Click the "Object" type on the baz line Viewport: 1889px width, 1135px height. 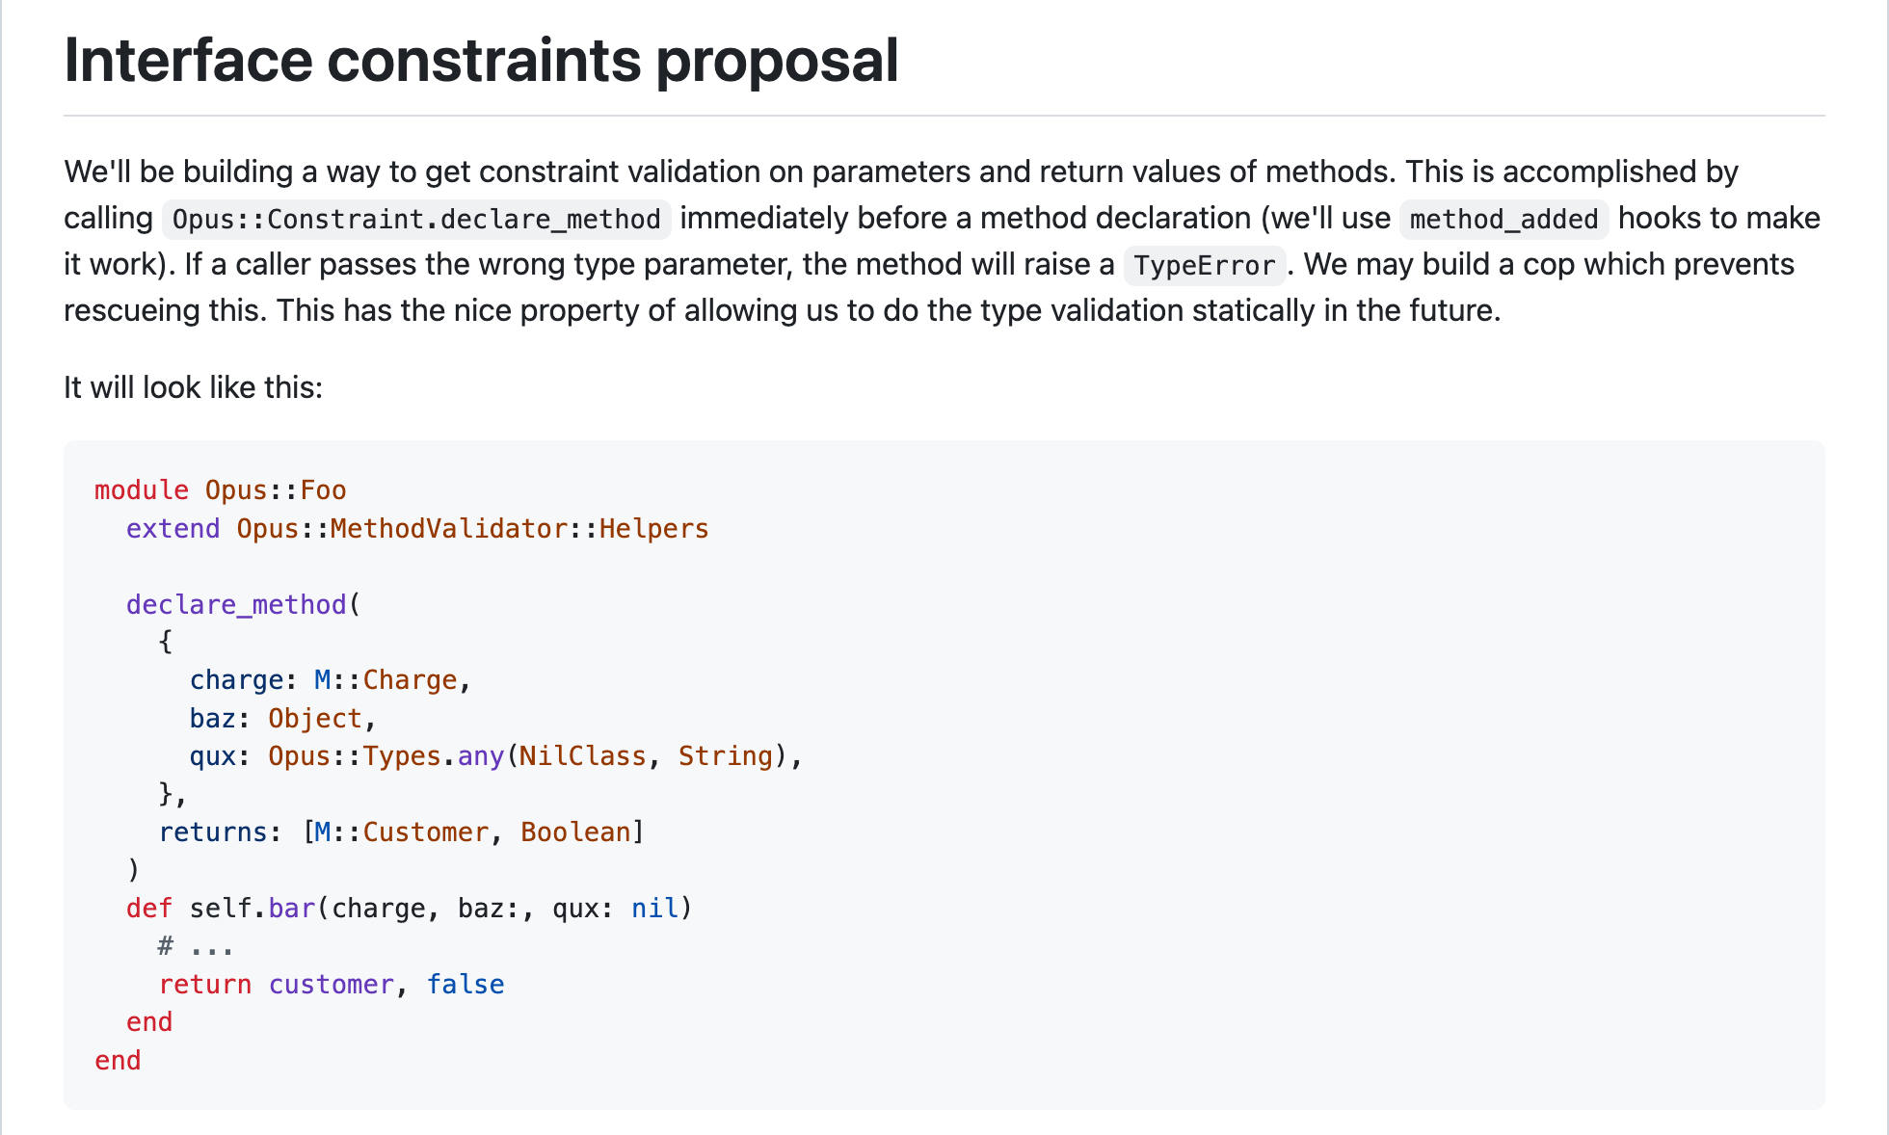[315, 719]
